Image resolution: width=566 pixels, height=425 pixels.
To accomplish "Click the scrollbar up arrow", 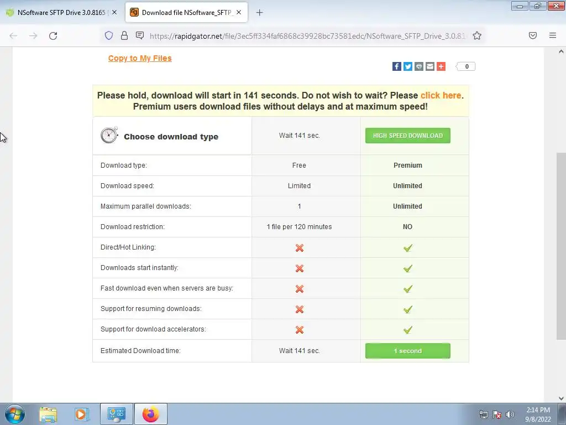I will tap(561, 51).
